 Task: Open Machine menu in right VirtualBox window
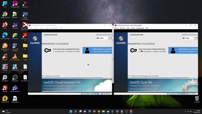tap(122, 28)
